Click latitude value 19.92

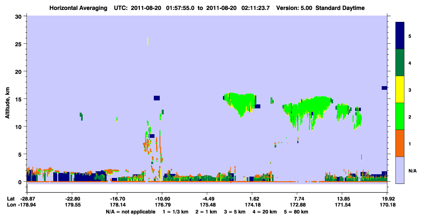(387, 199)
